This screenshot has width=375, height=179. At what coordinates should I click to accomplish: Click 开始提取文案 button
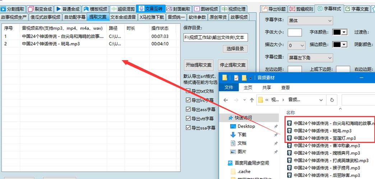click(199, 65)
